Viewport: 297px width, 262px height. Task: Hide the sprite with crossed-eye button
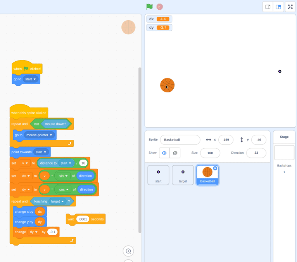pos(175,153)
